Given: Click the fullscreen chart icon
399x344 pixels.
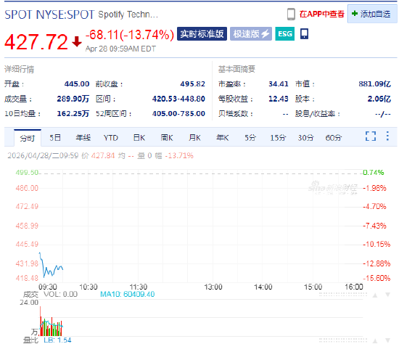Looking at the screenshot, I should pos(371,136).
